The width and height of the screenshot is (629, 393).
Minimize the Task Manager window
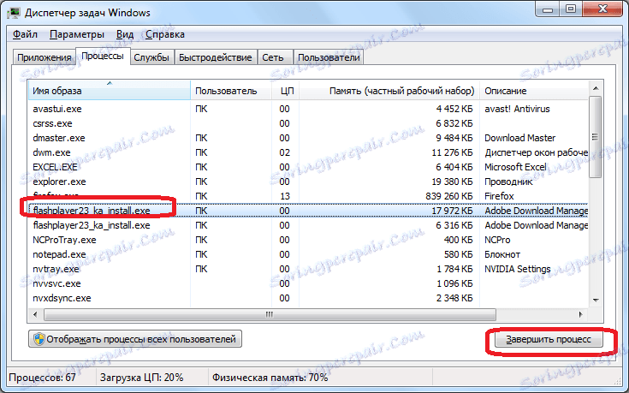pos(548,10)
